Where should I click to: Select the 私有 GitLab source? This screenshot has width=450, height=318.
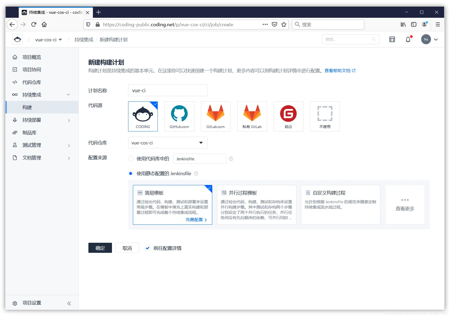(x=252, y=116)
